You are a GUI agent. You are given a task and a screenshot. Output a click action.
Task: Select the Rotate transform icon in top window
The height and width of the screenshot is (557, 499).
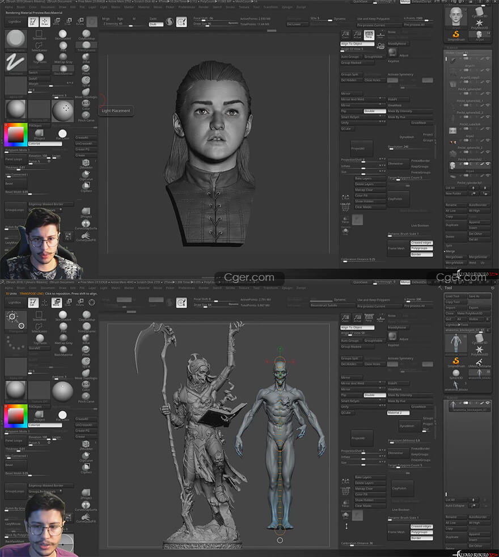[x=81, y=22]
